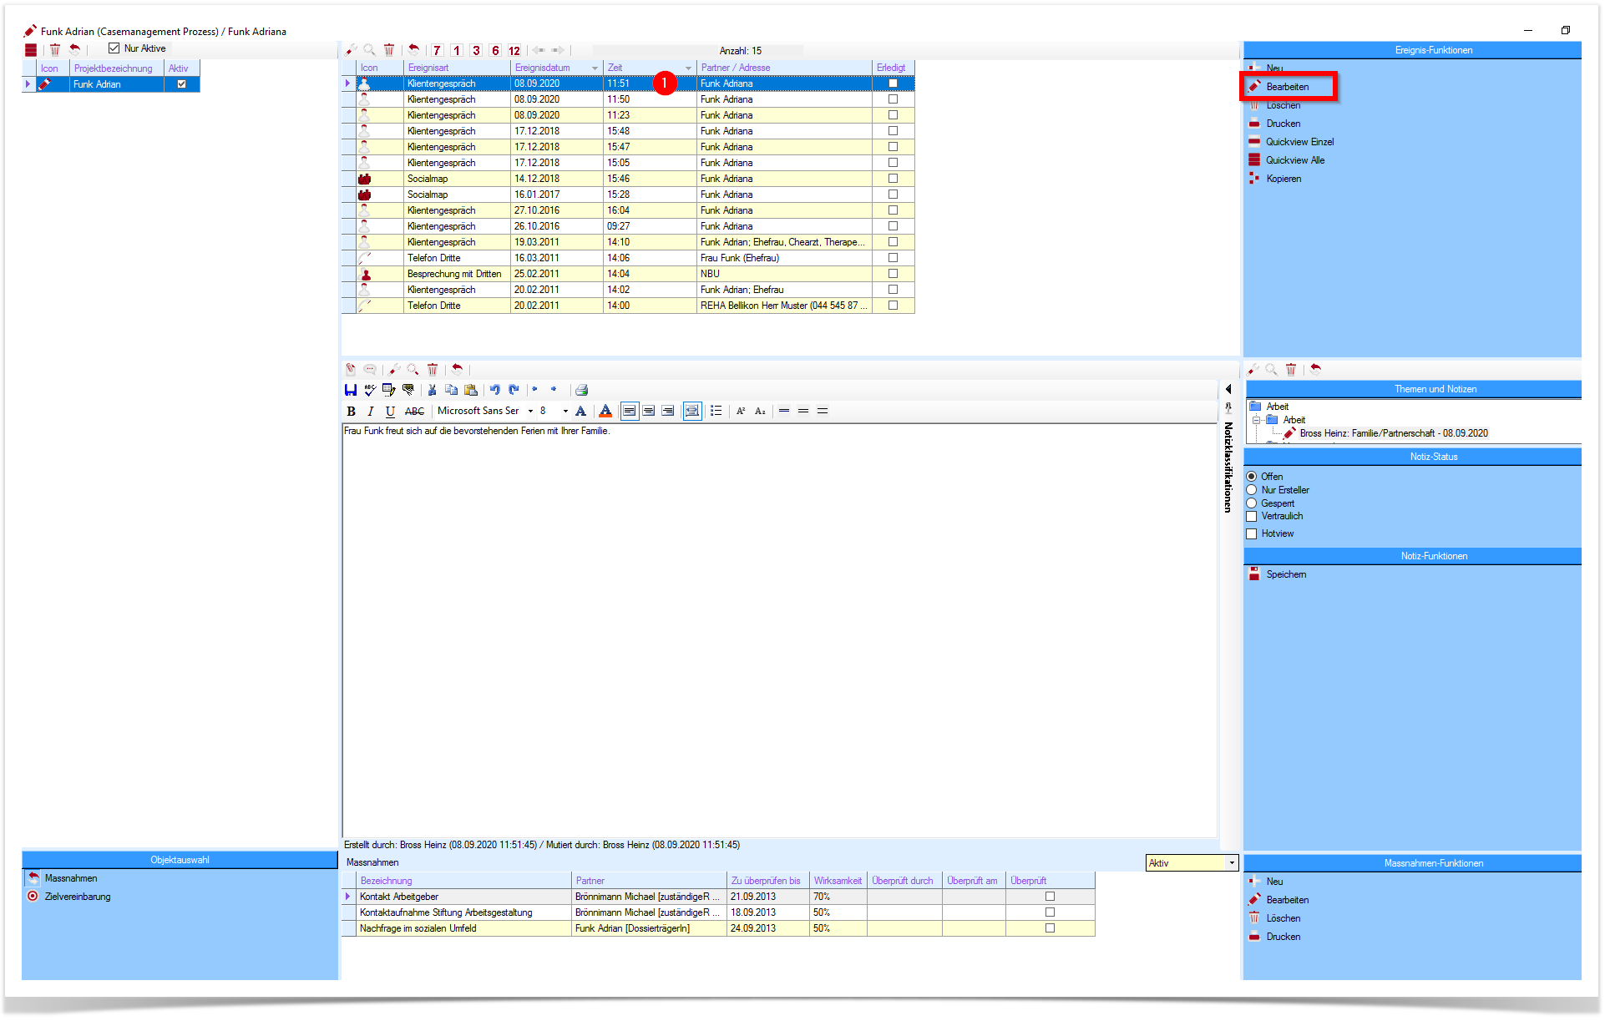Insert a bullet list
This screenshot has height=1021, width=1610.
click(x=716, y=412)
